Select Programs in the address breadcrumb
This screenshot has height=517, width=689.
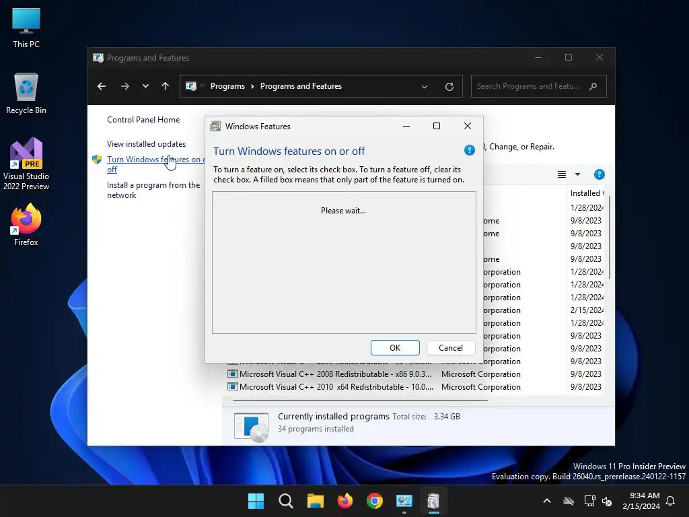pos(227,86)
